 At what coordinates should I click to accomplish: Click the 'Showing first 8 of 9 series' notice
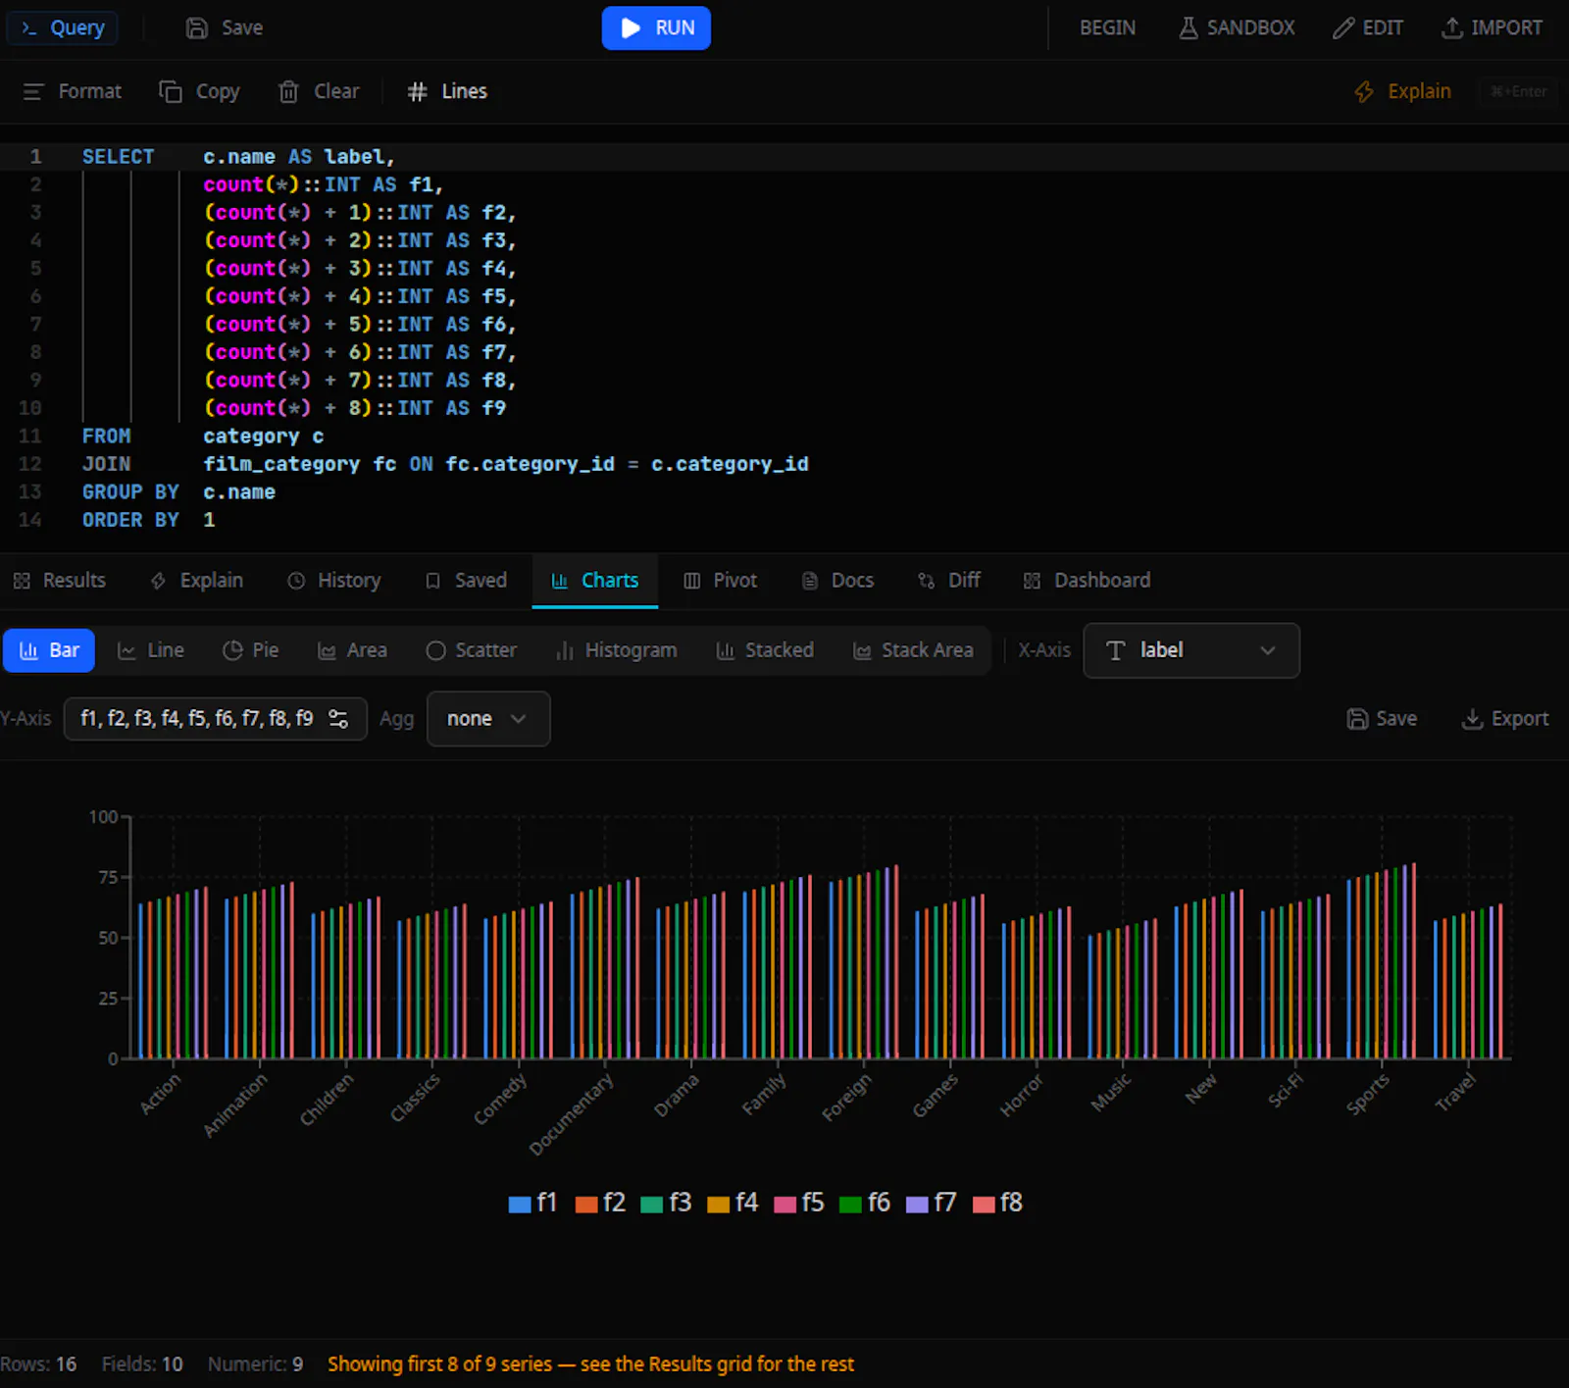coord(590,1364)
